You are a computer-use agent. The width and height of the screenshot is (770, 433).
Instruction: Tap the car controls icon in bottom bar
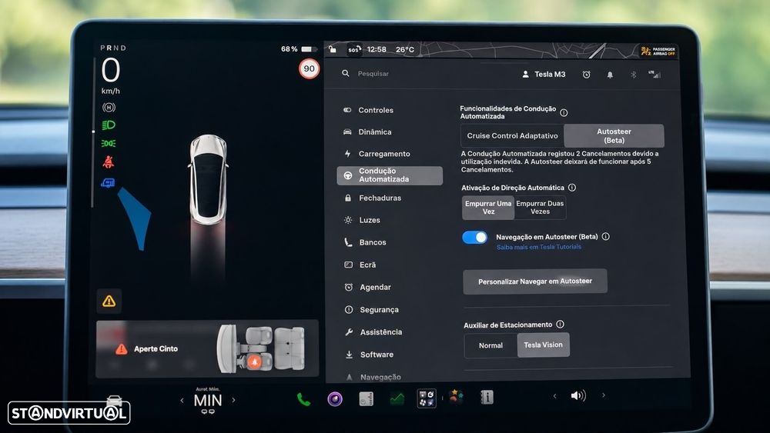tap(115, 400)
